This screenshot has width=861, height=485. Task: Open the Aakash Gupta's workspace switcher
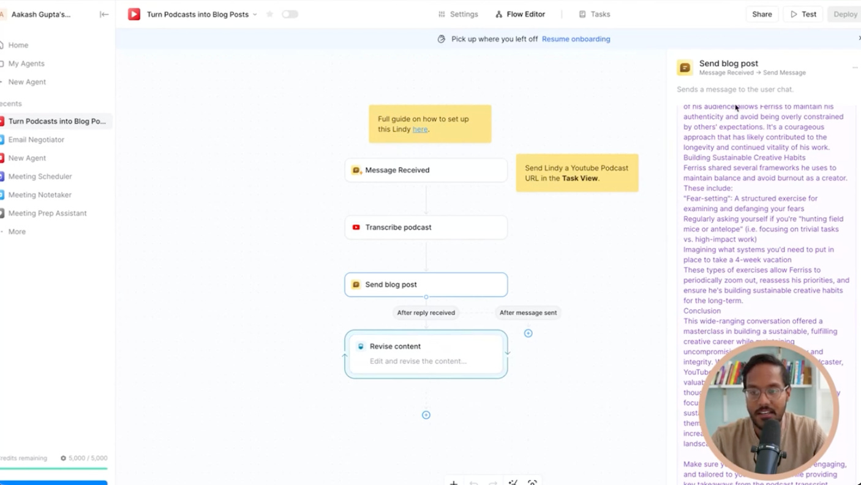pos(40,14)
